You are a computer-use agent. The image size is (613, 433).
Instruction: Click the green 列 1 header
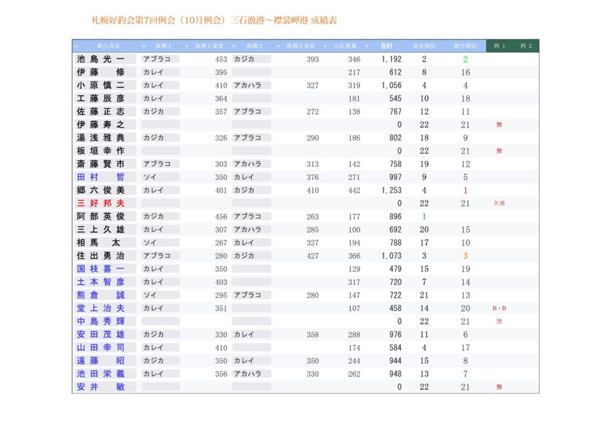499,46
